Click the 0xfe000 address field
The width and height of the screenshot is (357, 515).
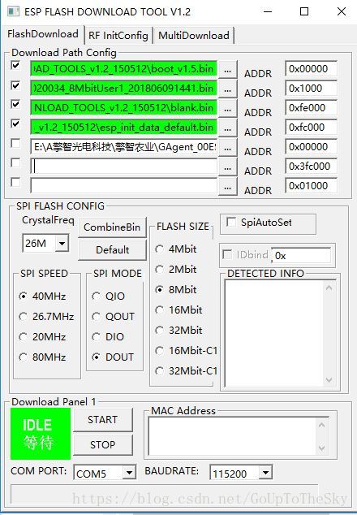[311, 108]
